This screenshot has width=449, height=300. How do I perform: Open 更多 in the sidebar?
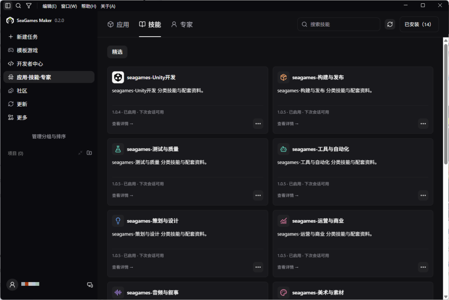click(x=49, y=117)
